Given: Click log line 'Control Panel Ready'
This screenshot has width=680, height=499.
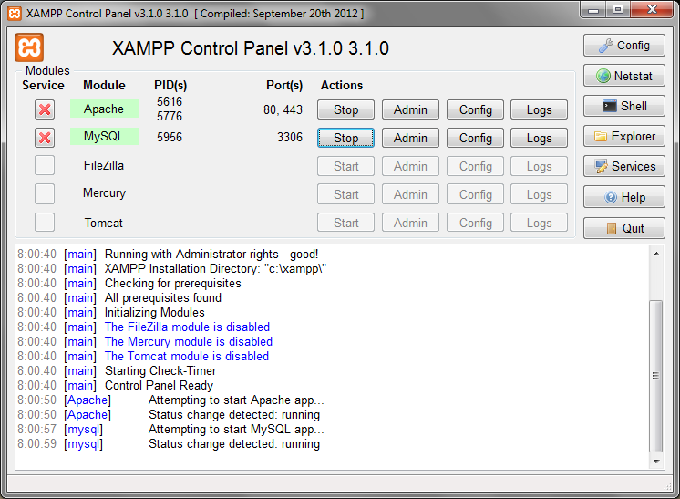Looking at the screenshot, I should (159, 385).
